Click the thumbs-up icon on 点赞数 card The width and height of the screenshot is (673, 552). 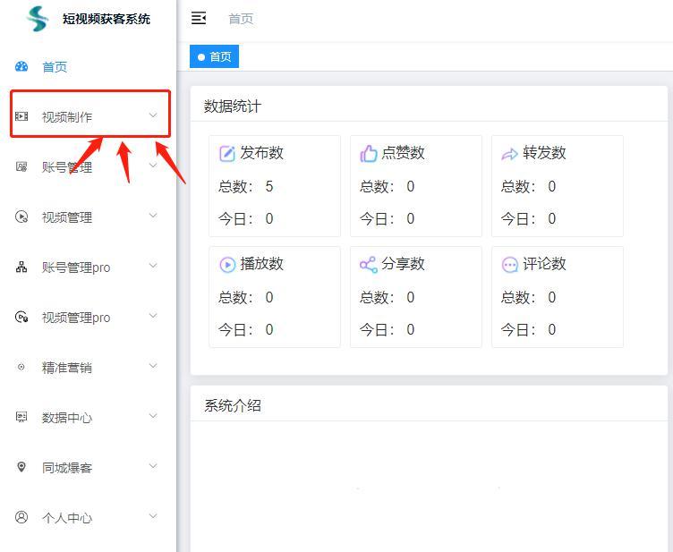[368, 153]
